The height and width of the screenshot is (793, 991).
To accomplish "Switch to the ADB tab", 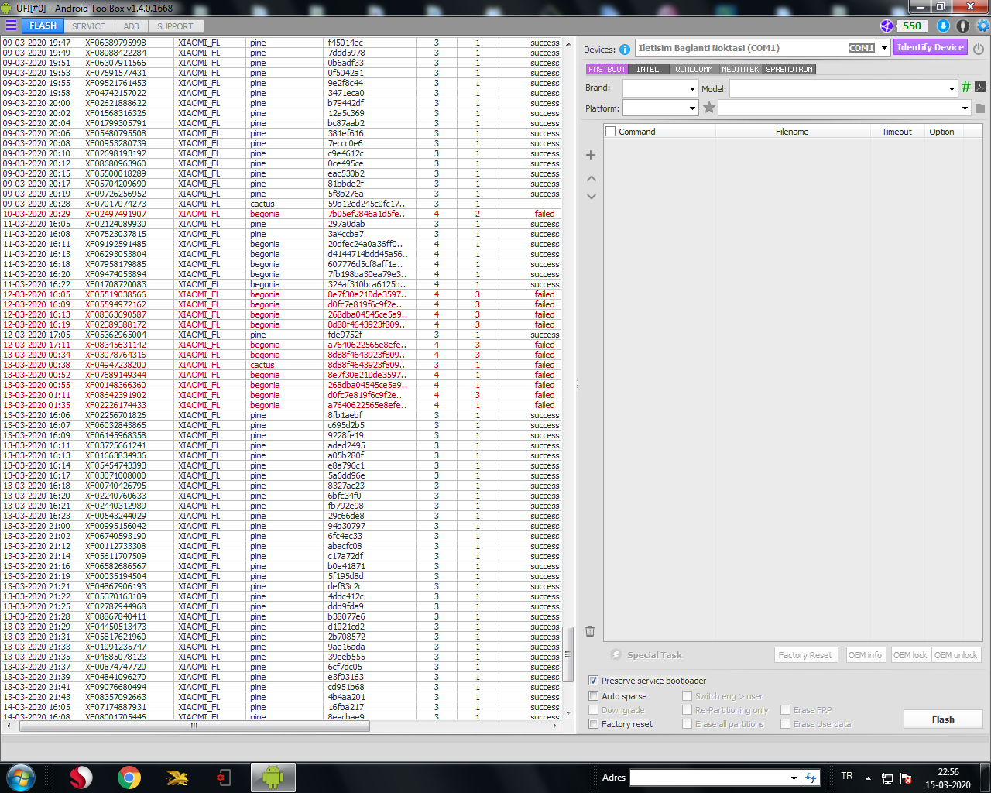I will click(x=132, y=26).
